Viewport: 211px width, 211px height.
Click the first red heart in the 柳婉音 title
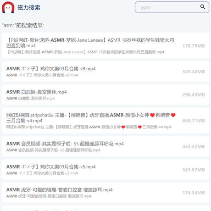[152, 115]
